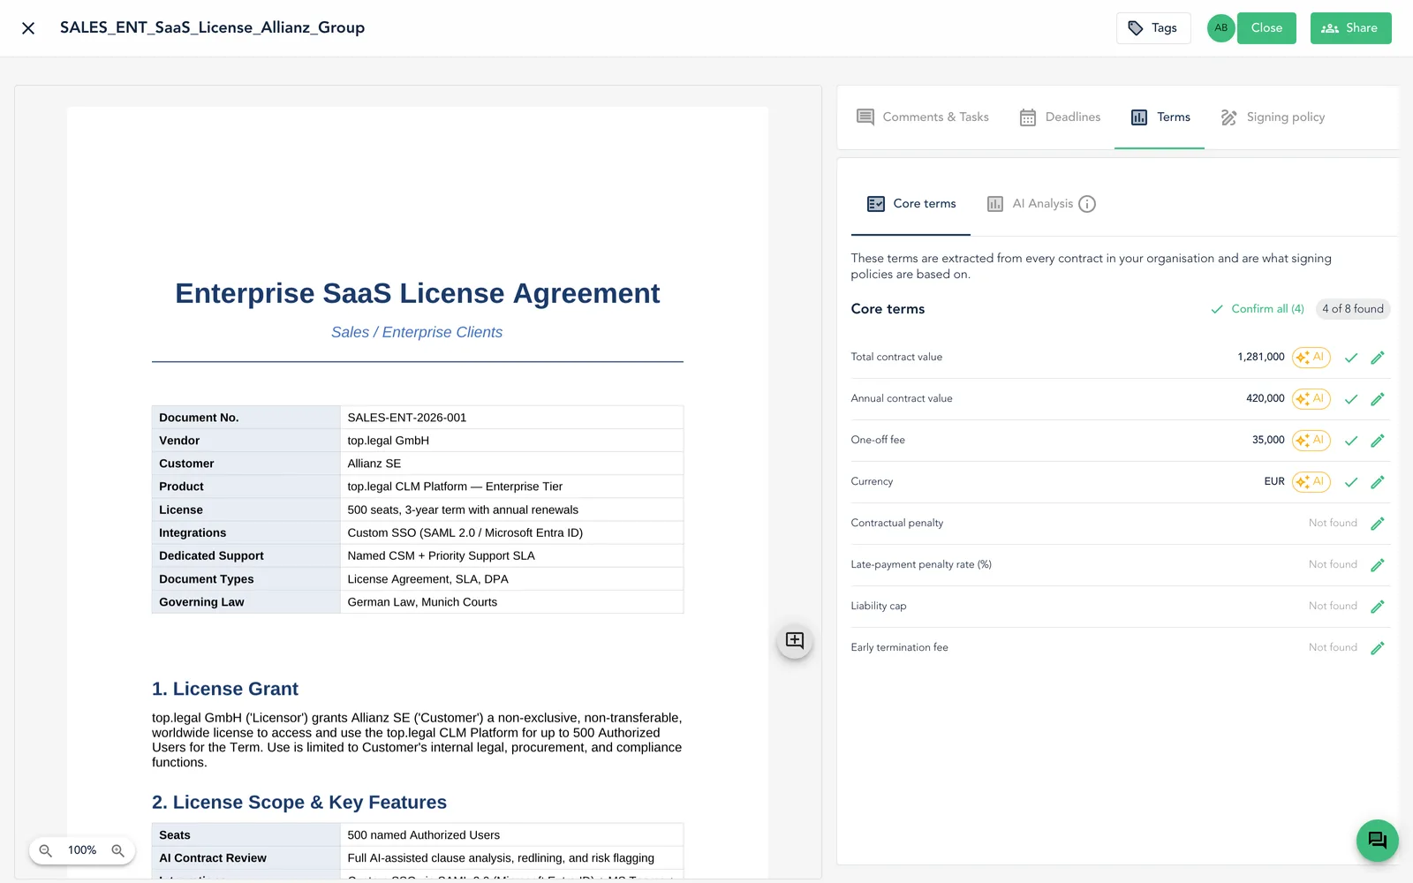Edit the Late-payment penalty rate term
The height and width of the screenshot is (883, 1413).
[1378, 565]
